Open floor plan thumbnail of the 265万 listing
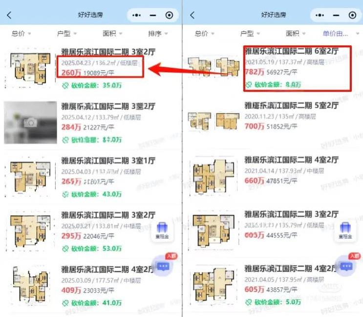Screen dimensions: 363x317 click(x=30, y=177)
